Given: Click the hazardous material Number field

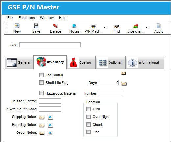Looking at the screenshot, I should 110,93.
